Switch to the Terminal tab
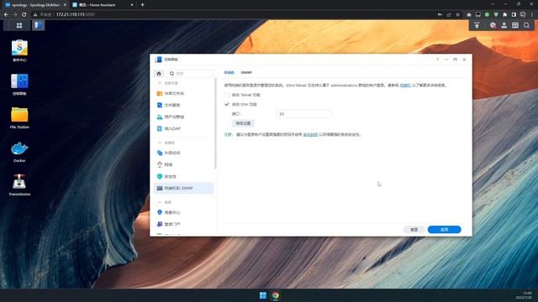The image size is (538, 302). pyautogui.click(x=229, y=73)
